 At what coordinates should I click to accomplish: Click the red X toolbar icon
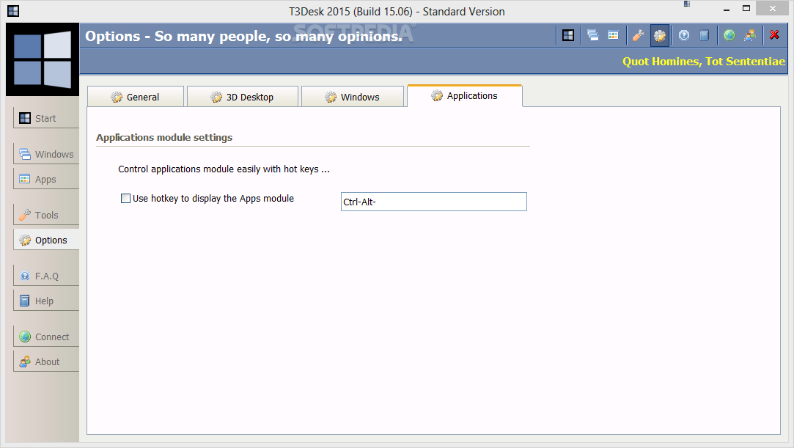(774, 35)
